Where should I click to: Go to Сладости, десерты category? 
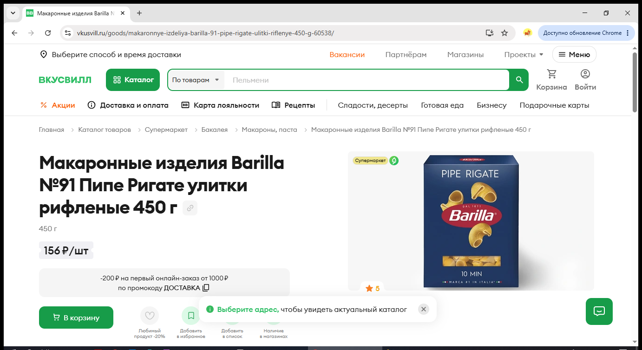click(373, 105)
